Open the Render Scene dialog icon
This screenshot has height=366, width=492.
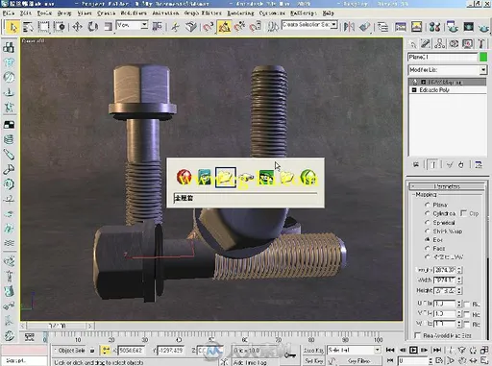[452, 27]
